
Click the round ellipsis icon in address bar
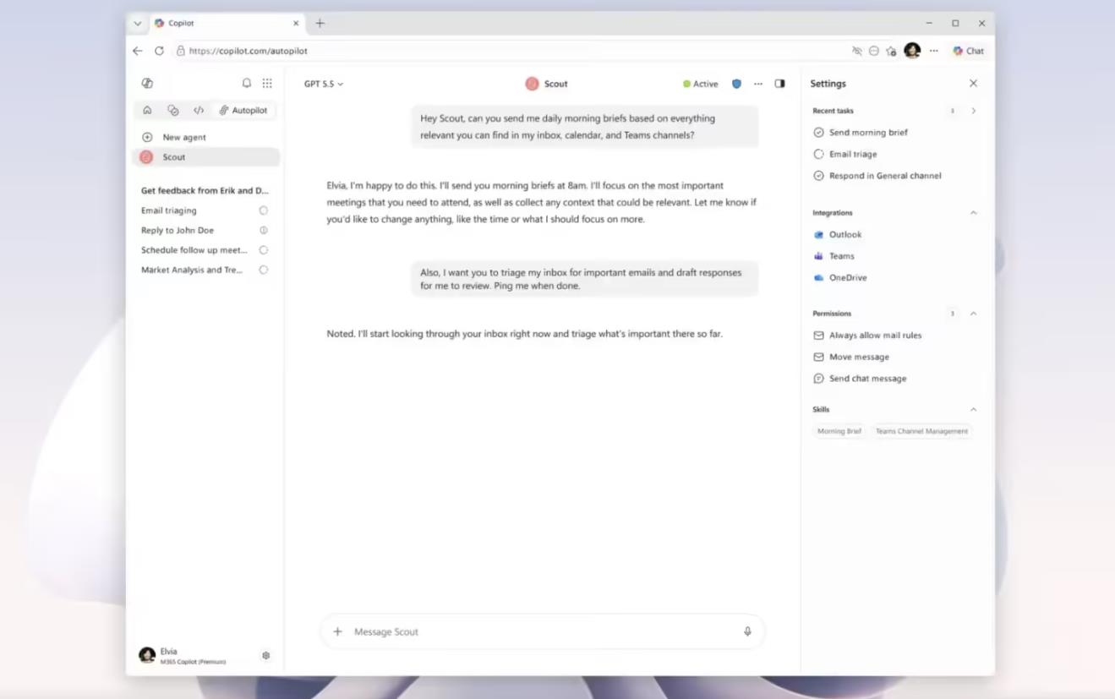click(874, 51)
